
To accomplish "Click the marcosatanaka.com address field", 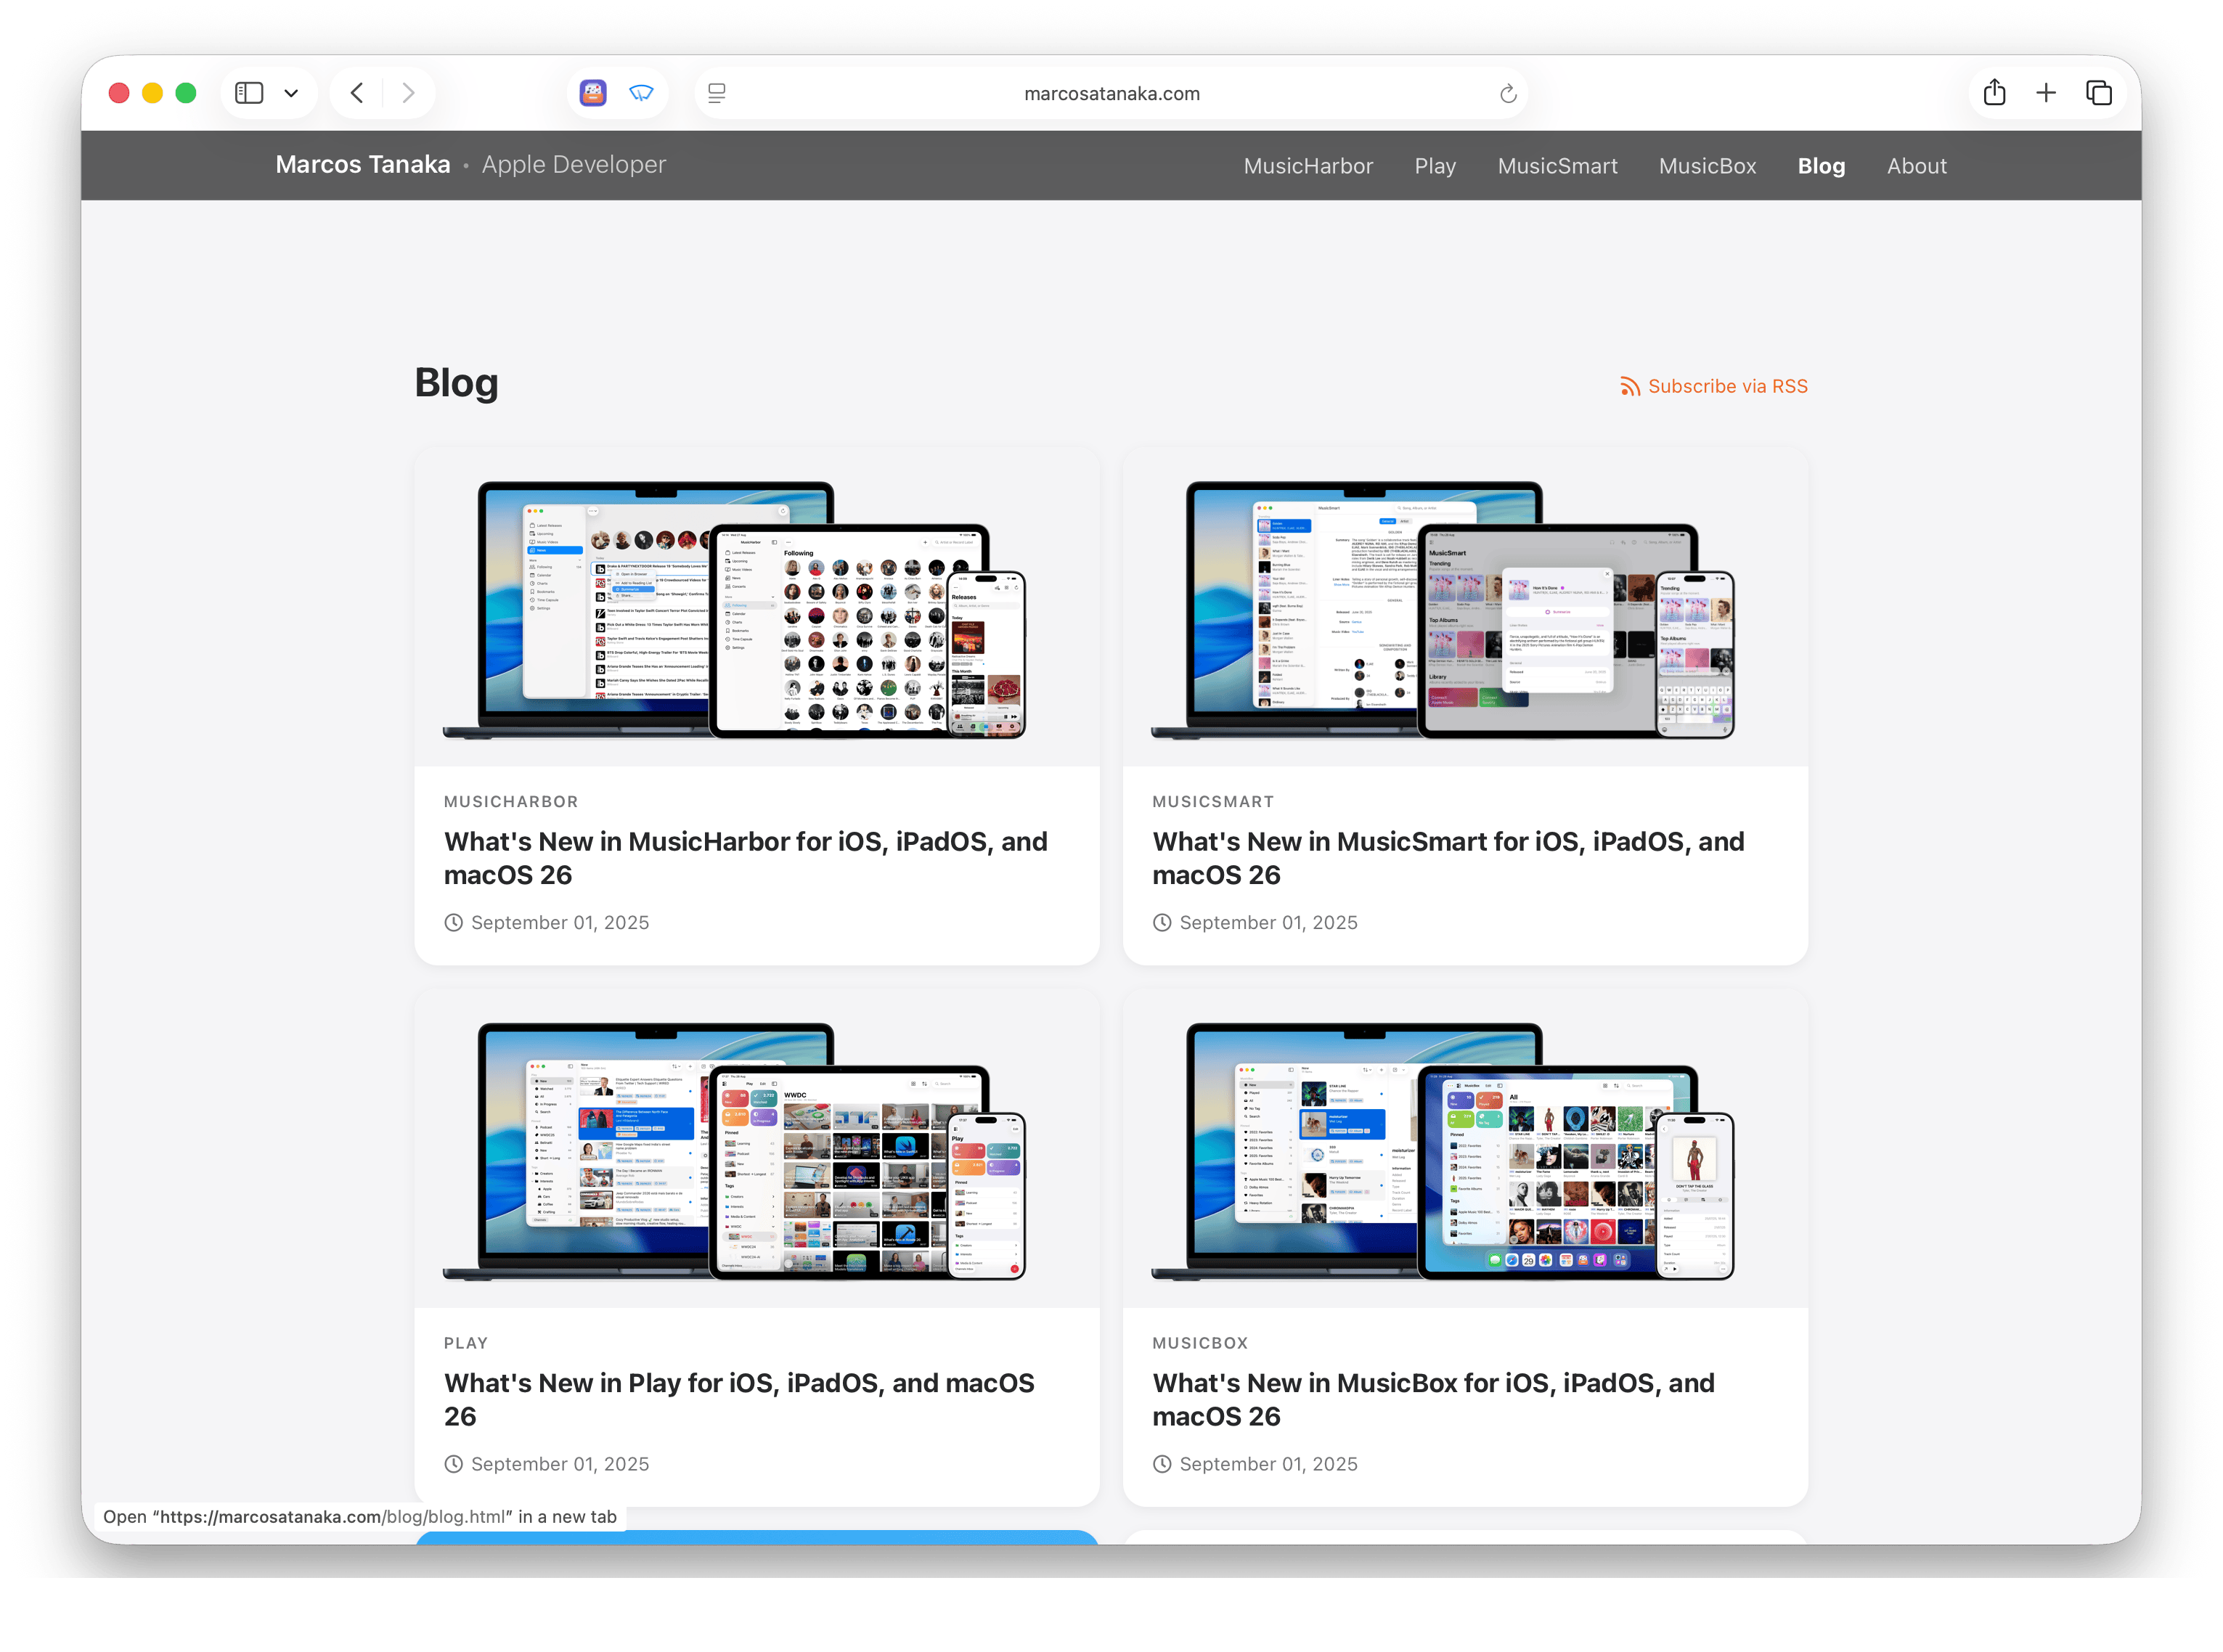I will tap(1111, 93).
